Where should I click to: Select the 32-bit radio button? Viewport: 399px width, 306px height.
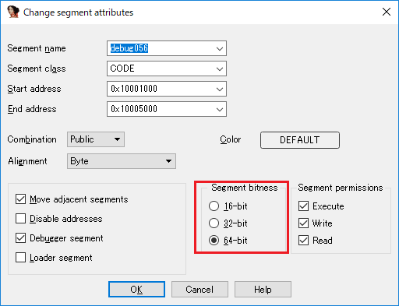point(214,223)
